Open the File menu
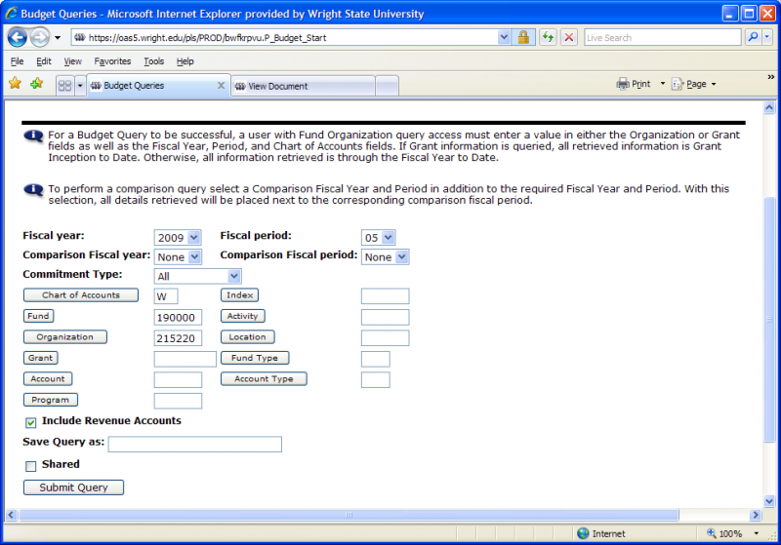Image resolution: width=781 pixels, height=545 pixels. [x=17, y=61]
